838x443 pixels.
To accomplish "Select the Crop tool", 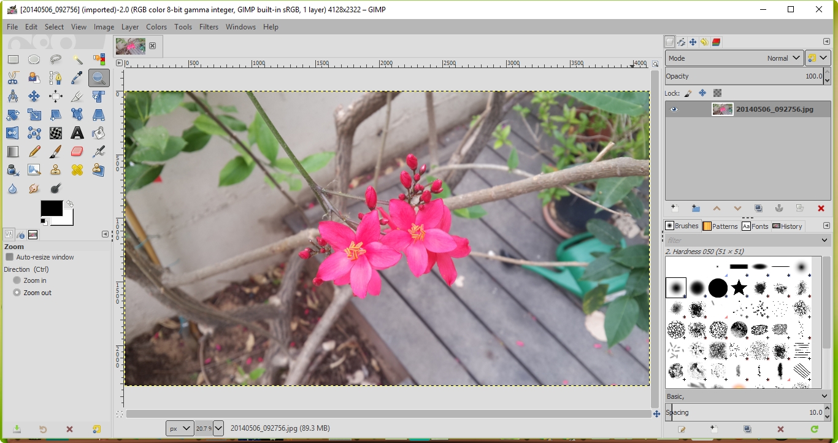I will 77,96.
